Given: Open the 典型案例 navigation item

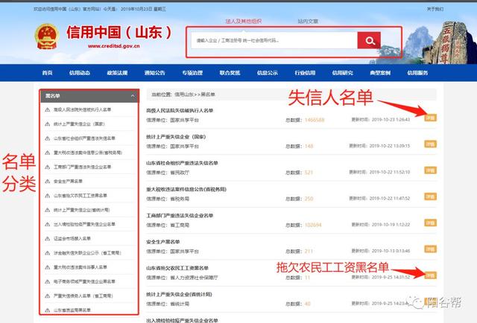Looking at the screenshot, I should coord(380,73).
